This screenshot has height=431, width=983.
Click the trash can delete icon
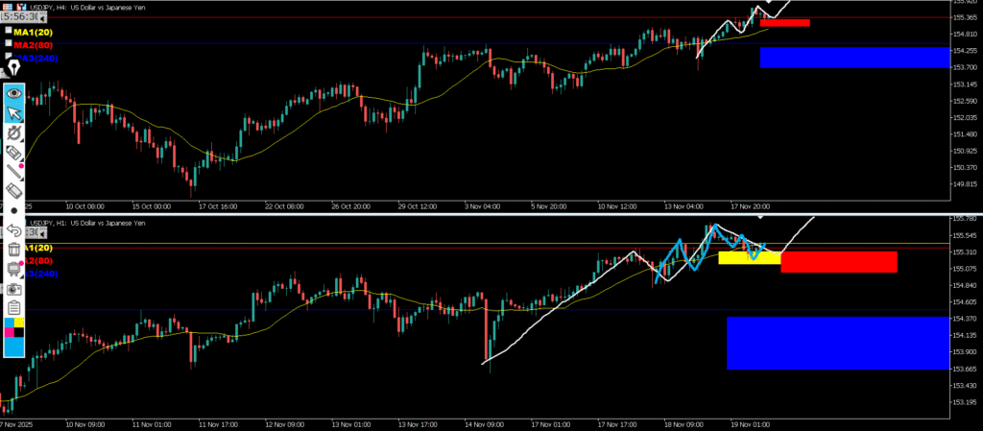pyautogui.click(x=14, y=250)
